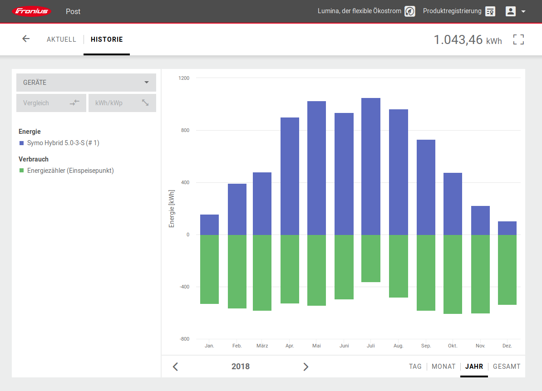Switch to AKTUELL tab
The width and height of the screenshot is (542, 391).
tap(61, 39)
